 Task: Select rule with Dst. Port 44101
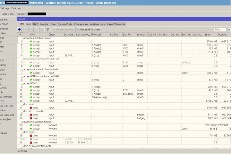pyautogui.click(x=124, y=56)
